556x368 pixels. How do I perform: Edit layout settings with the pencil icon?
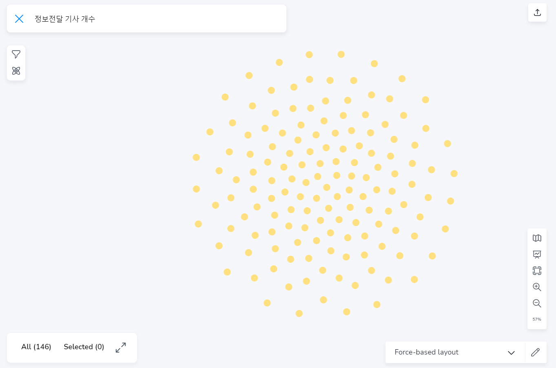click(x=536, y=352)
